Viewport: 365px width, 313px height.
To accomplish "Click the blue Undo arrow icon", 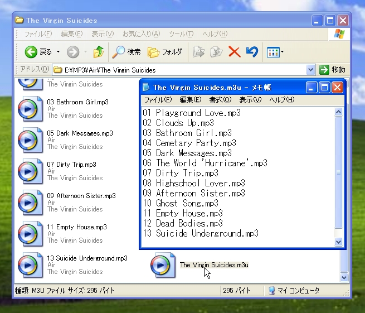I will pos(252,52).
